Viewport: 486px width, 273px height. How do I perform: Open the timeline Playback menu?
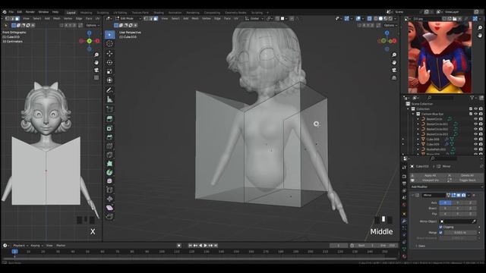click(x=21, y=246)
